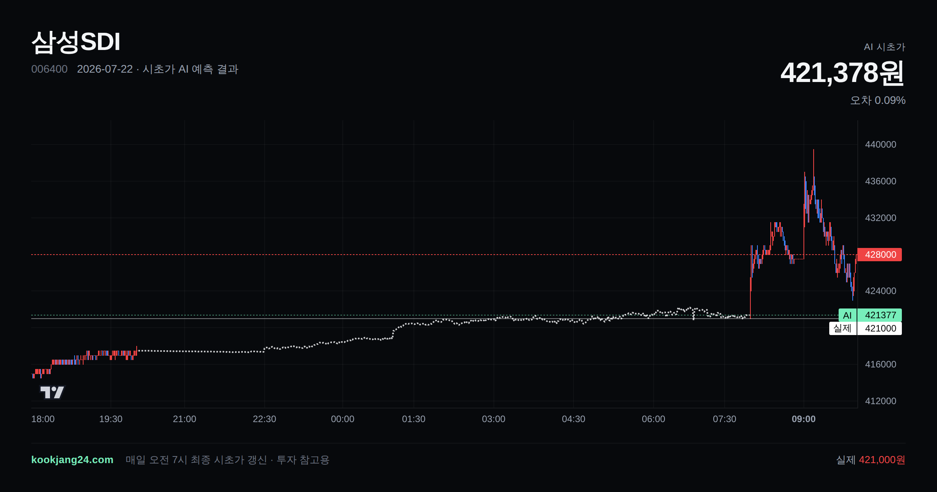Click the white 실제 label tag
This screenshot has width=937, height=492.
(843, 328)
